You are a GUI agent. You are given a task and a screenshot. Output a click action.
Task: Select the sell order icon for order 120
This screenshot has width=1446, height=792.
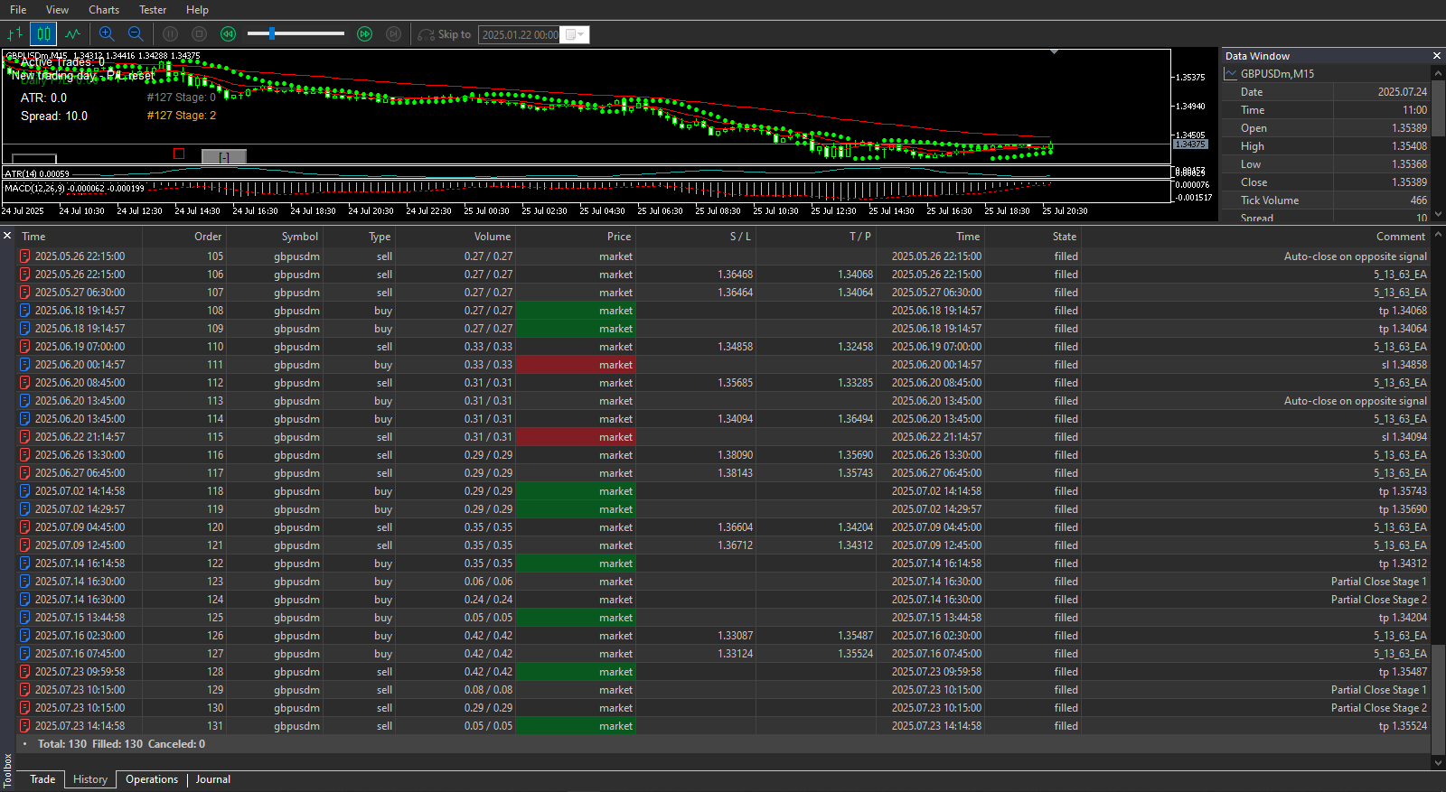[25, 527]
